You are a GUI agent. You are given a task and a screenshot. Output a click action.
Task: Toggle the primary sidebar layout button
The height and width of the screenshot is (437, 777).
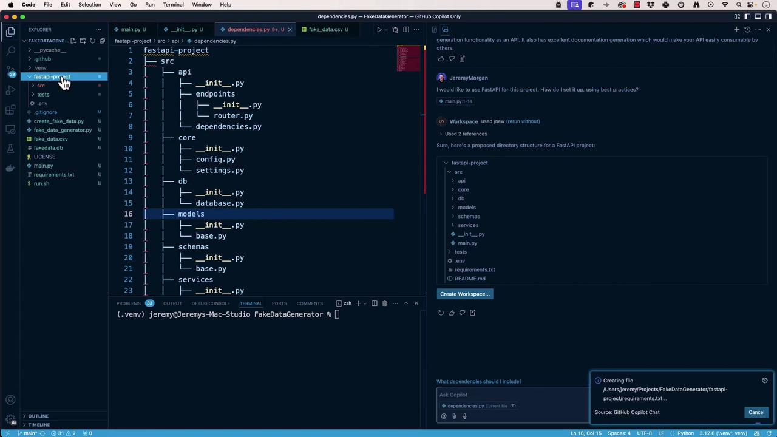(x=747, y=16)
